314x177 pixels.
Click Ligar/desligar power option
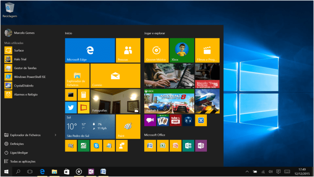[20, 153]
